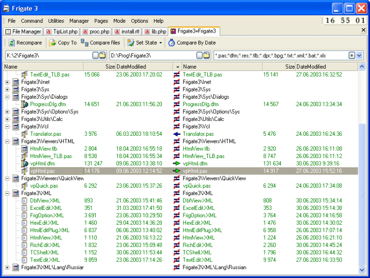Click the Recompare toolbar button
Viewport: 370px width, 278px height.
click(25, 43)
